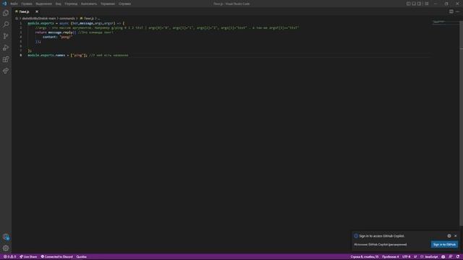Open the Правка menu
The image size is (463, 260).
27,4
